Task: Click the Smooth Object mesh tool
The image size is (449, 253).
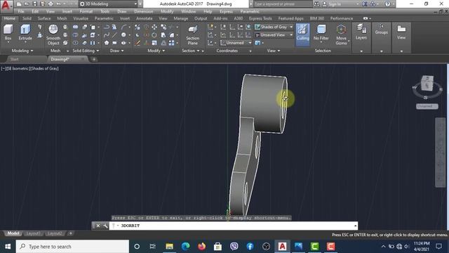Action: (53, 34)
